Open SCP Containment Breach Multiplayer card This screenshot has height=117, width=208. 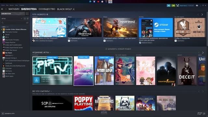point(52,103)
